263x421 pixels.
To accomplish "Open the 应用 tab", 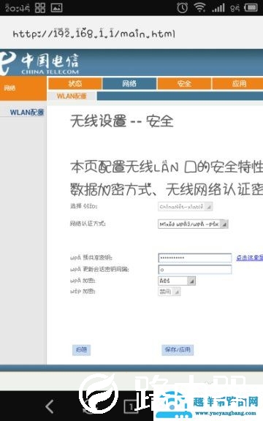I will (238, 83).
